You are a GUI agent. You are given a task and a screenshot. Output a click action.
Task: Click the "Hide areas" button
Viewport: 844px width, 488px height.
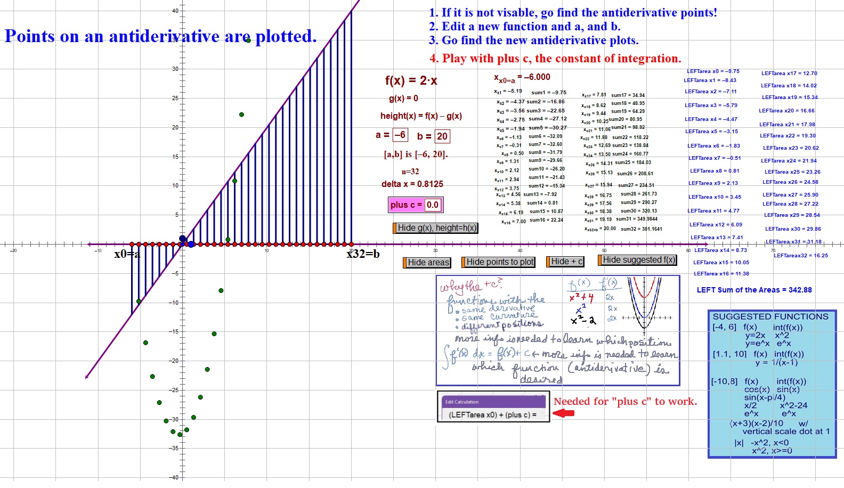tap(427, 263)
